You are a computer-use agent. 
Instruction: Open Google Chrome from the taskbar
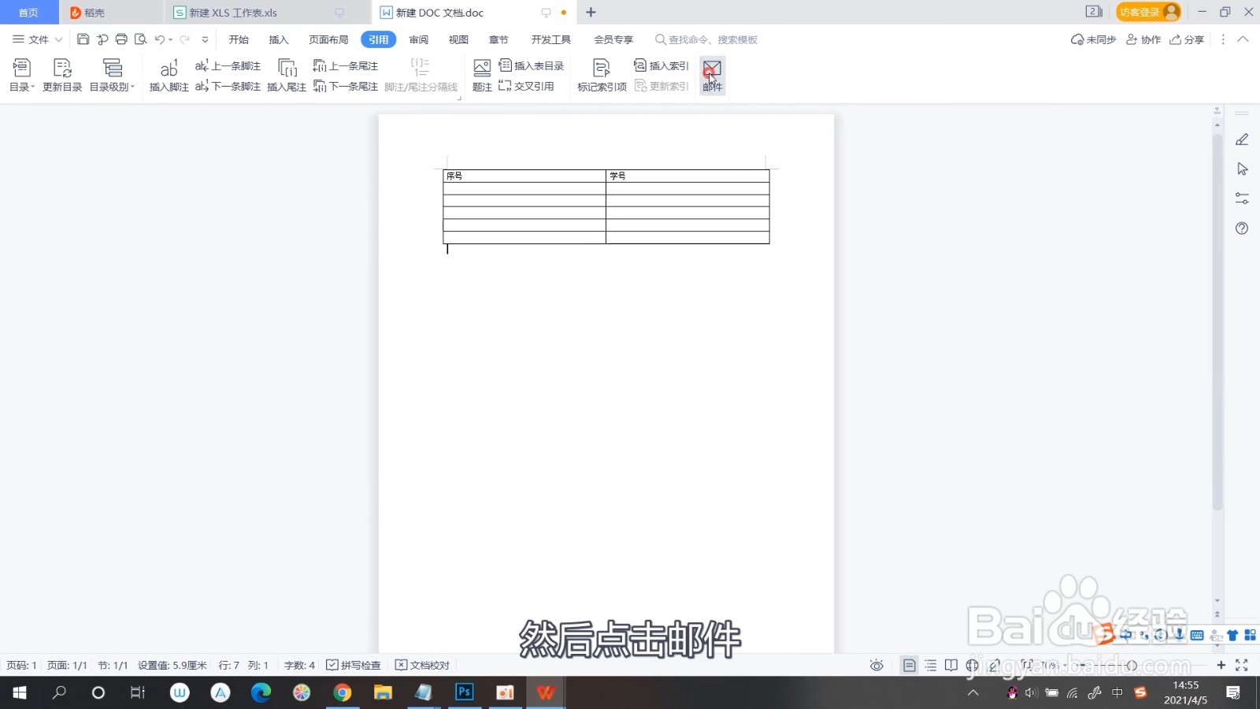[x=342, y=692]
